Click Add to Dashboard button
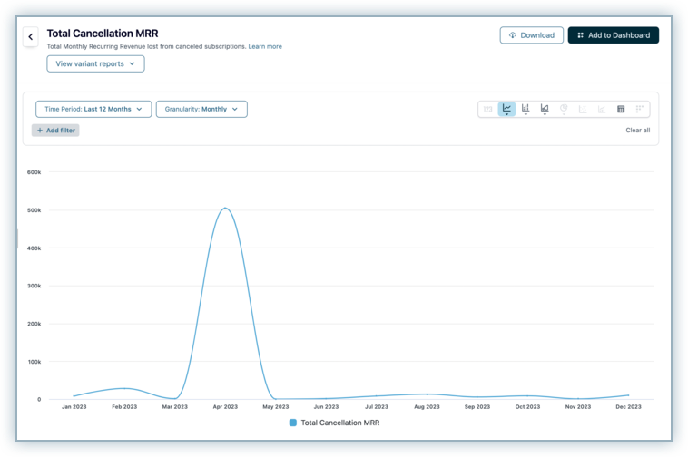This screenshot has height=457, width=688. coord(614,35)
